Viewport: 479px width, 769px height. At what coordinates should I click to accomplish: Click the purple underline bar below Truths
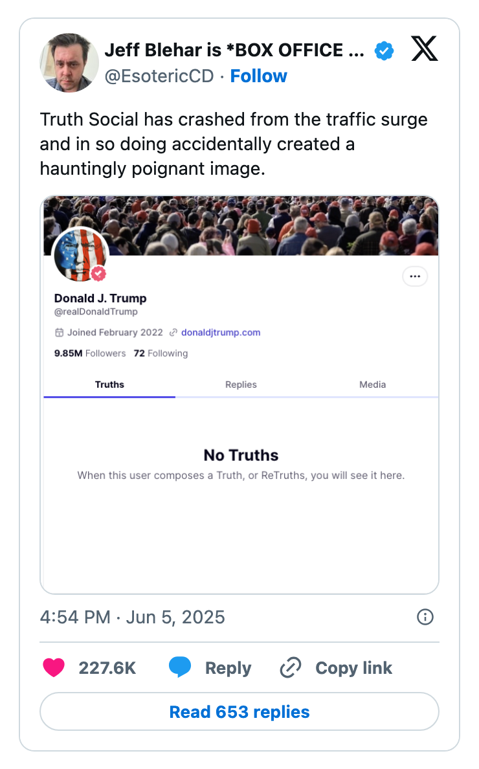click(x=109, y=396)
